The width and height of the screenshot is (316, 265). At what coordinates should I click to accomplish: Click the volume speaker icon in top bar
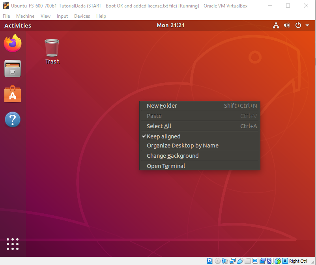pos(287,26)
